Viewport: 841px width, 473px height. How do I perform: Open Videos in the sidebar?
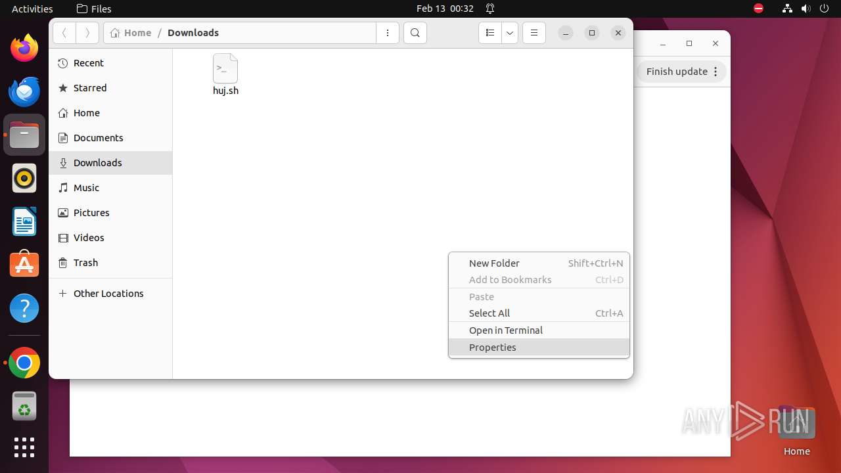pos(110,238)
